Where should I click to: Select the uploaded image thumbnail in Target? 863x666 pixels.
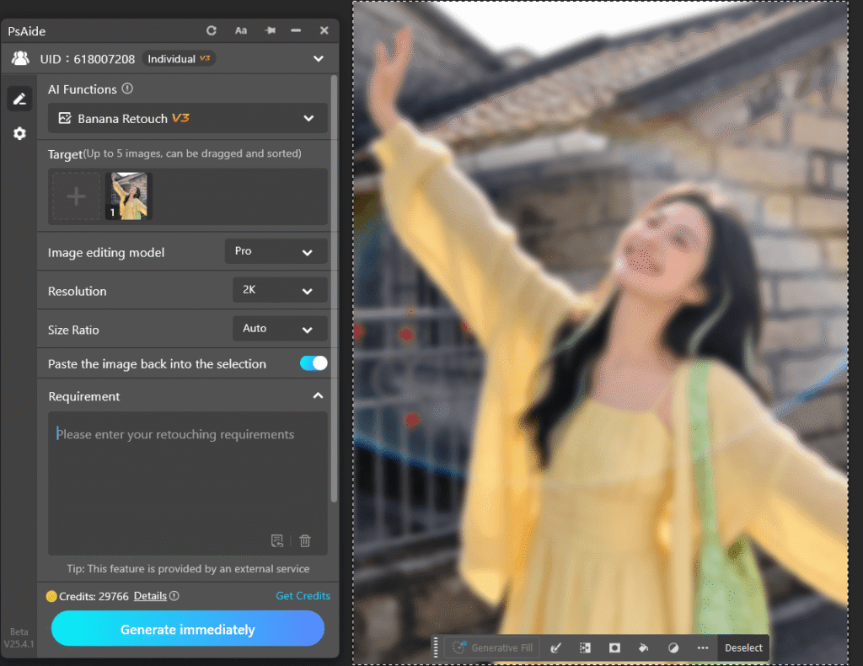pyautogui.click(x=127, y=195)
